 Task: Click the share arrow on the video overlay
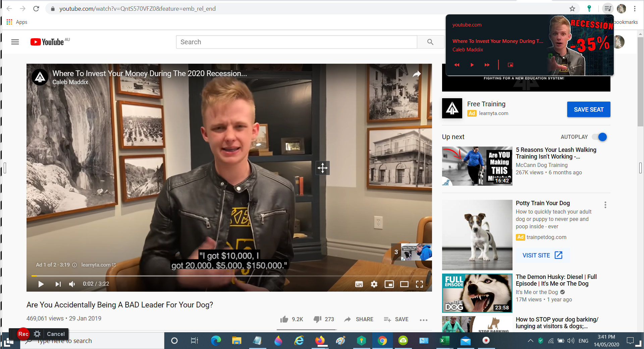coord(417,74)
